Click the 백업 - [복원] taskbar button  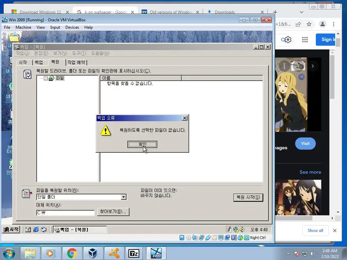click(x=80, y=230)
